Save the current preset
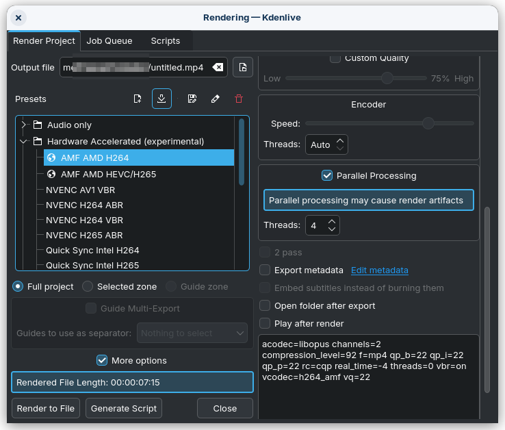This screenshot has width=505, height=430. (x=192, y=99)
